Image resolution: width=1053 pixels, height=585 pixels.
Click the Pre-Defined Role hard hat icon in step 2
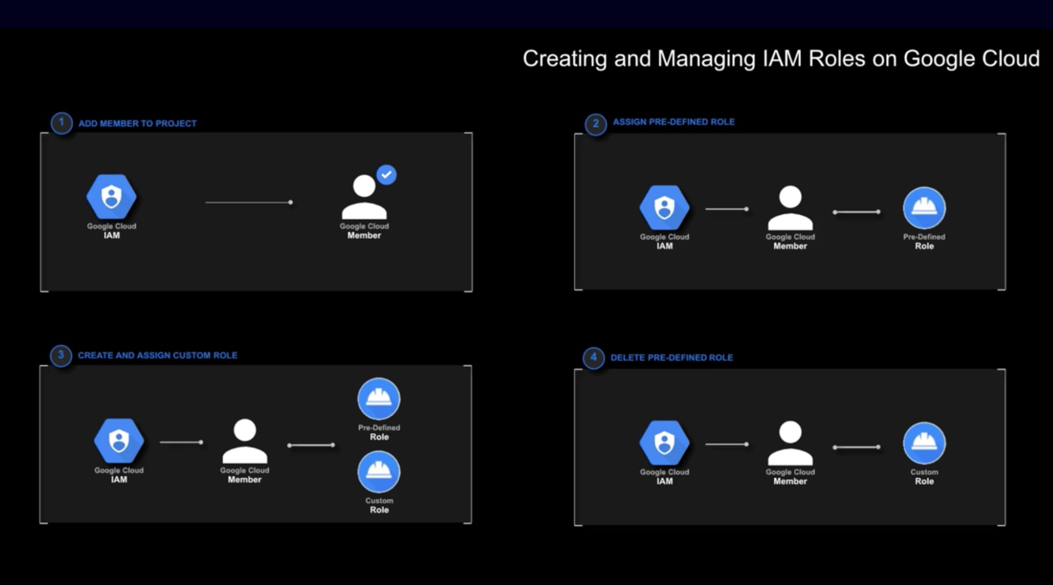924,208
